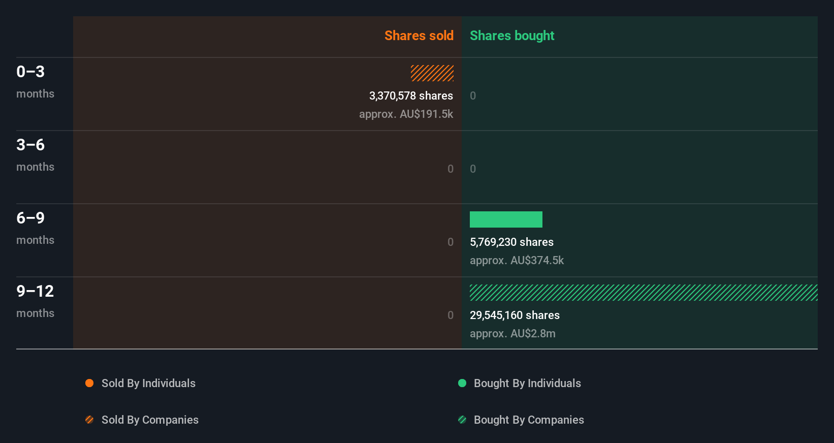Toggle the Bought By Companies legend label
This screenshot has height=443, width=834.
click(x=529, y=420)
